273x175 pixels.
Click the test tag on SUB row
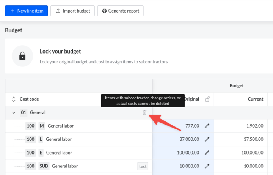143,166
